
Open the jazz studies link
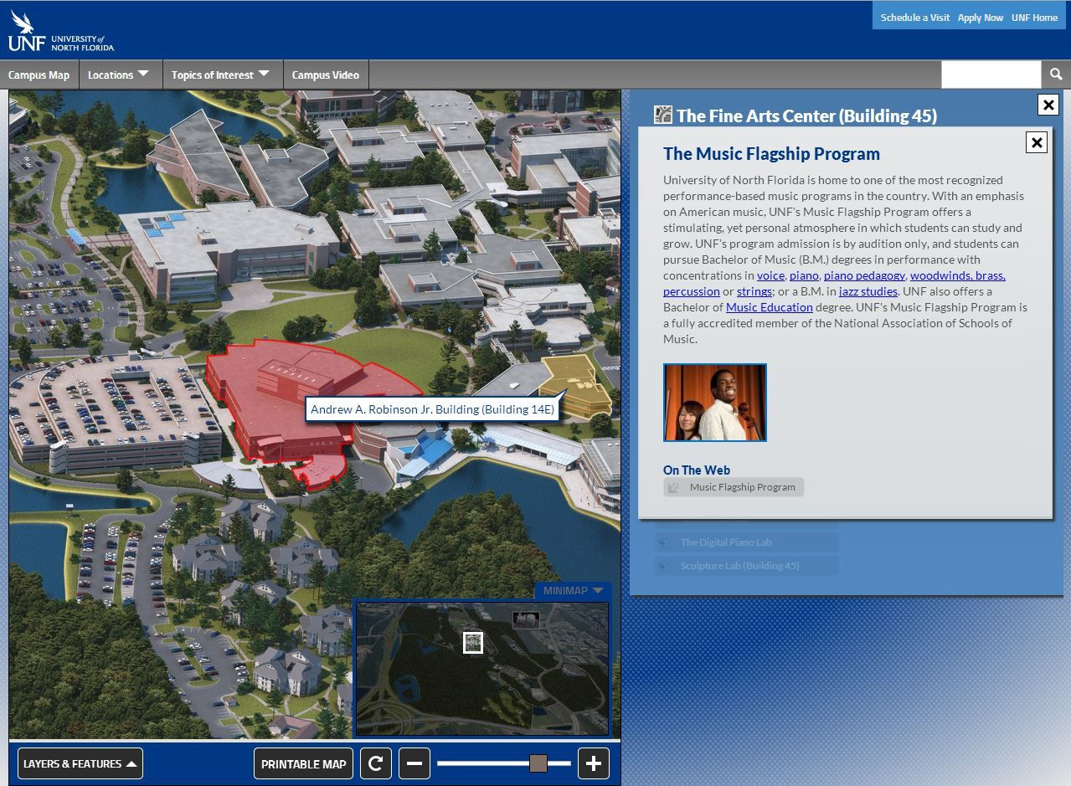point(868,291)
